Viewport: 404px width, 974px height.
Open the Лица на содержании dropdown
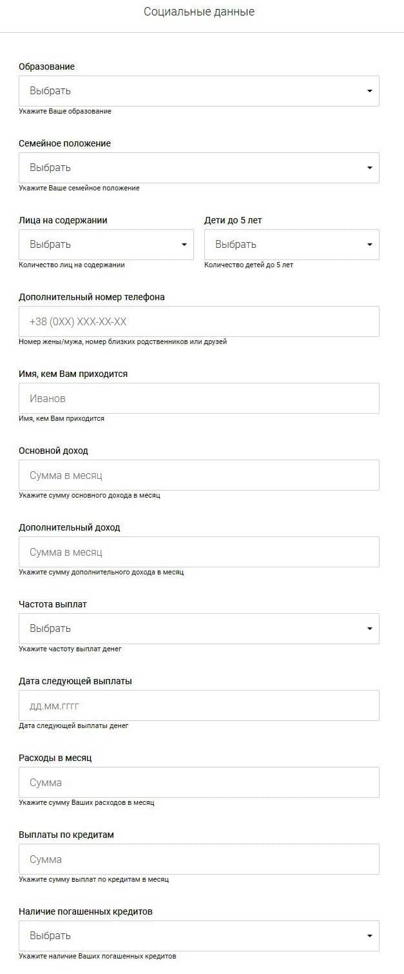pyautogui.click(x=106, y=245)
